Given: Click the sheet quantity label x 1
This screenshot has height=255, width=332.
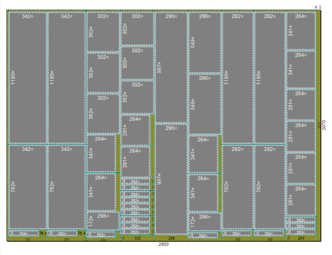Looking at the screenshot, I should coord(318,7).
